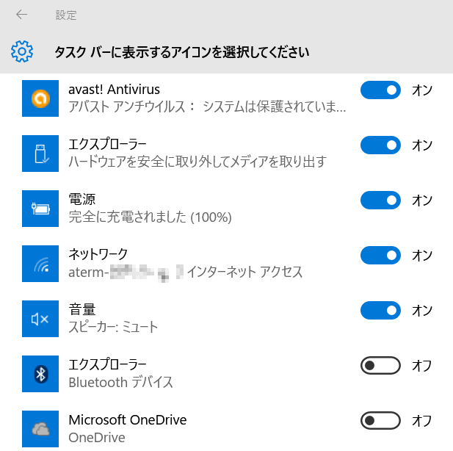Click the avast! Antivirus entry title
Viewport: 453px width, 451px height.
114,90
